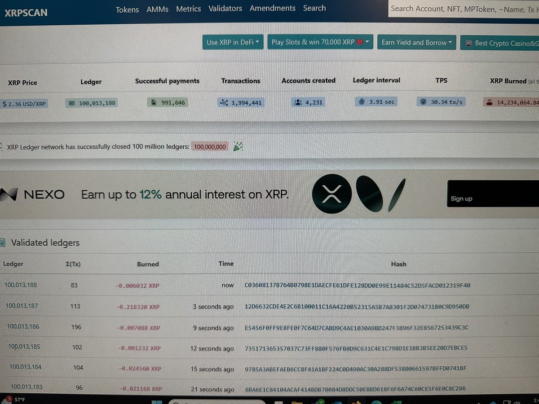Viewport: 539px width, 404px height.
Task: Click the dollar icon in XRP Price pill
Action: [4, 104]
